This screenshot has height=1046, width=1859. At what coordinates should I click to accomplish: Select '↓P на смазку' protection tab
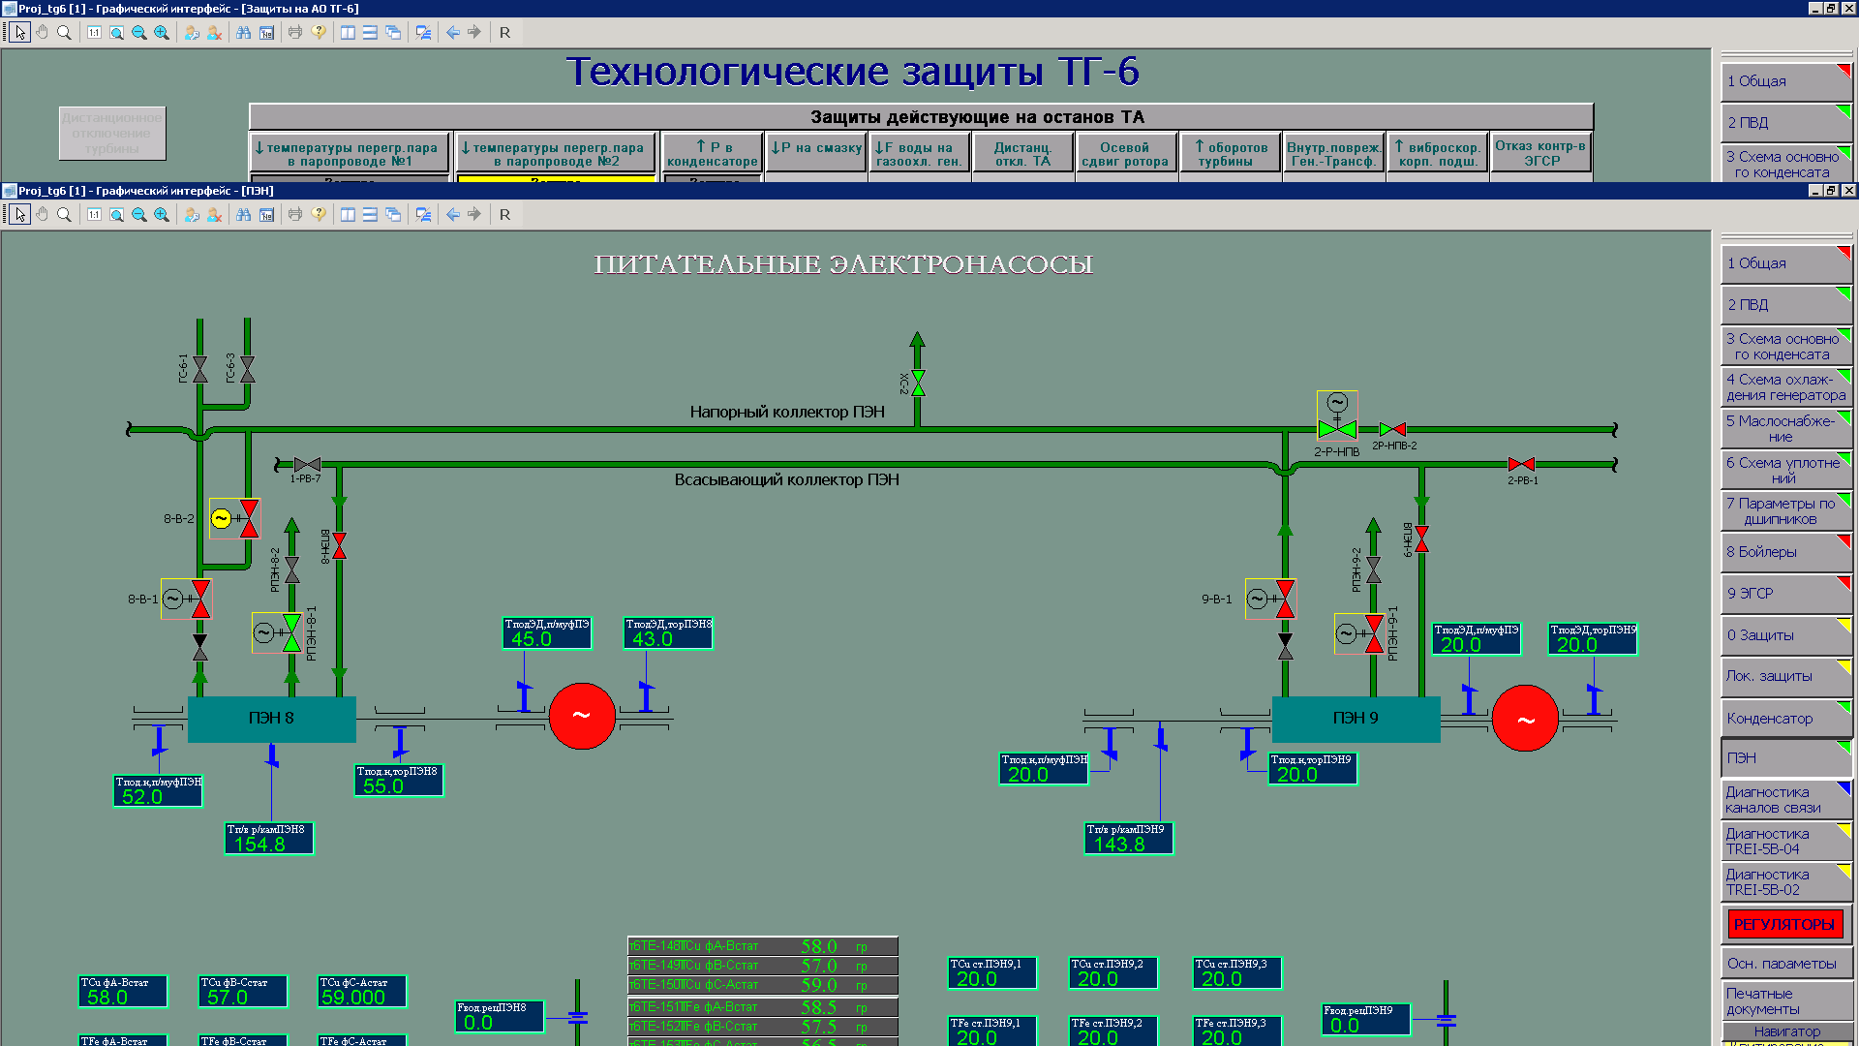point(816,153)
